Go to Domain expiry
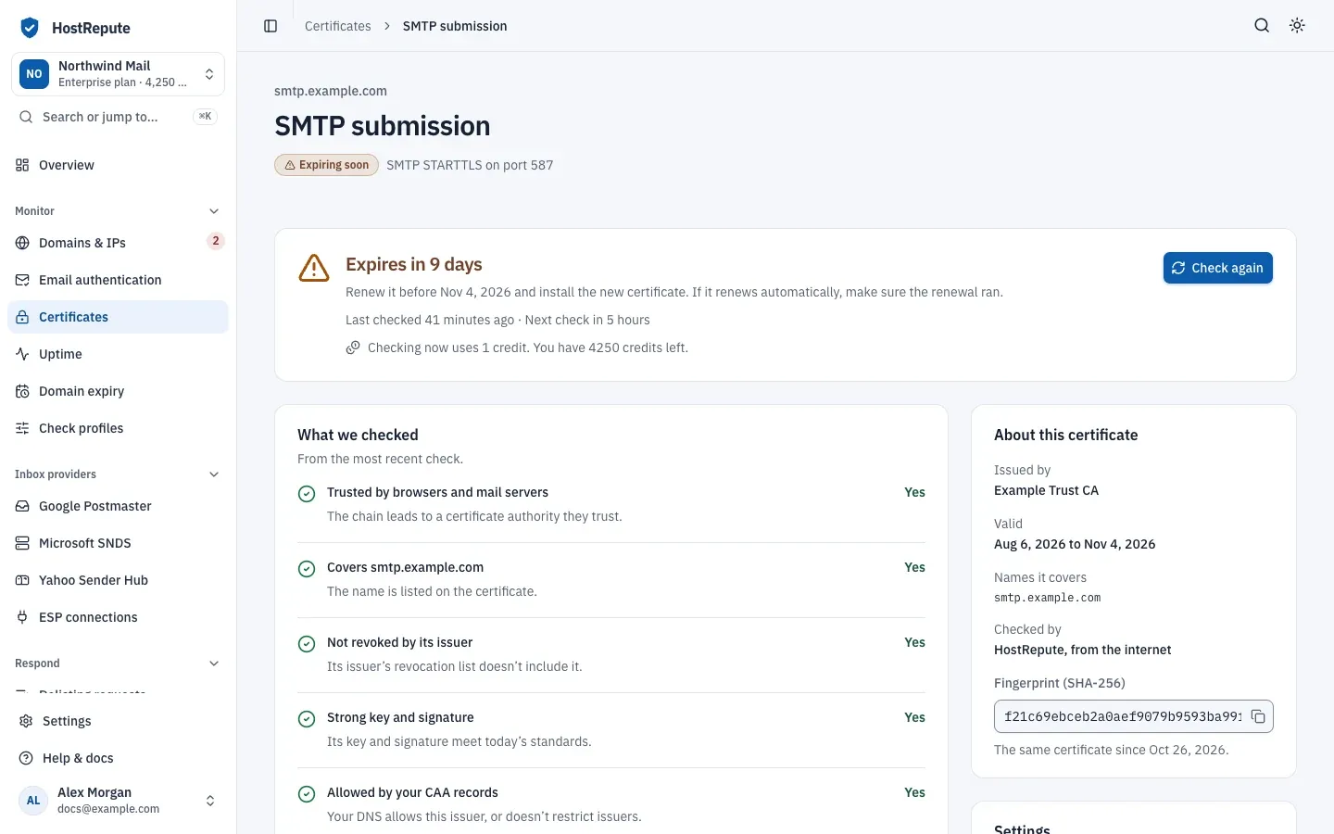The width and height of the screenshot is (1334, 834). [x=118, y=391]
